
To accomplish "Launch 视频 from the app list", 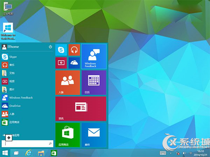I will (27, 81).
